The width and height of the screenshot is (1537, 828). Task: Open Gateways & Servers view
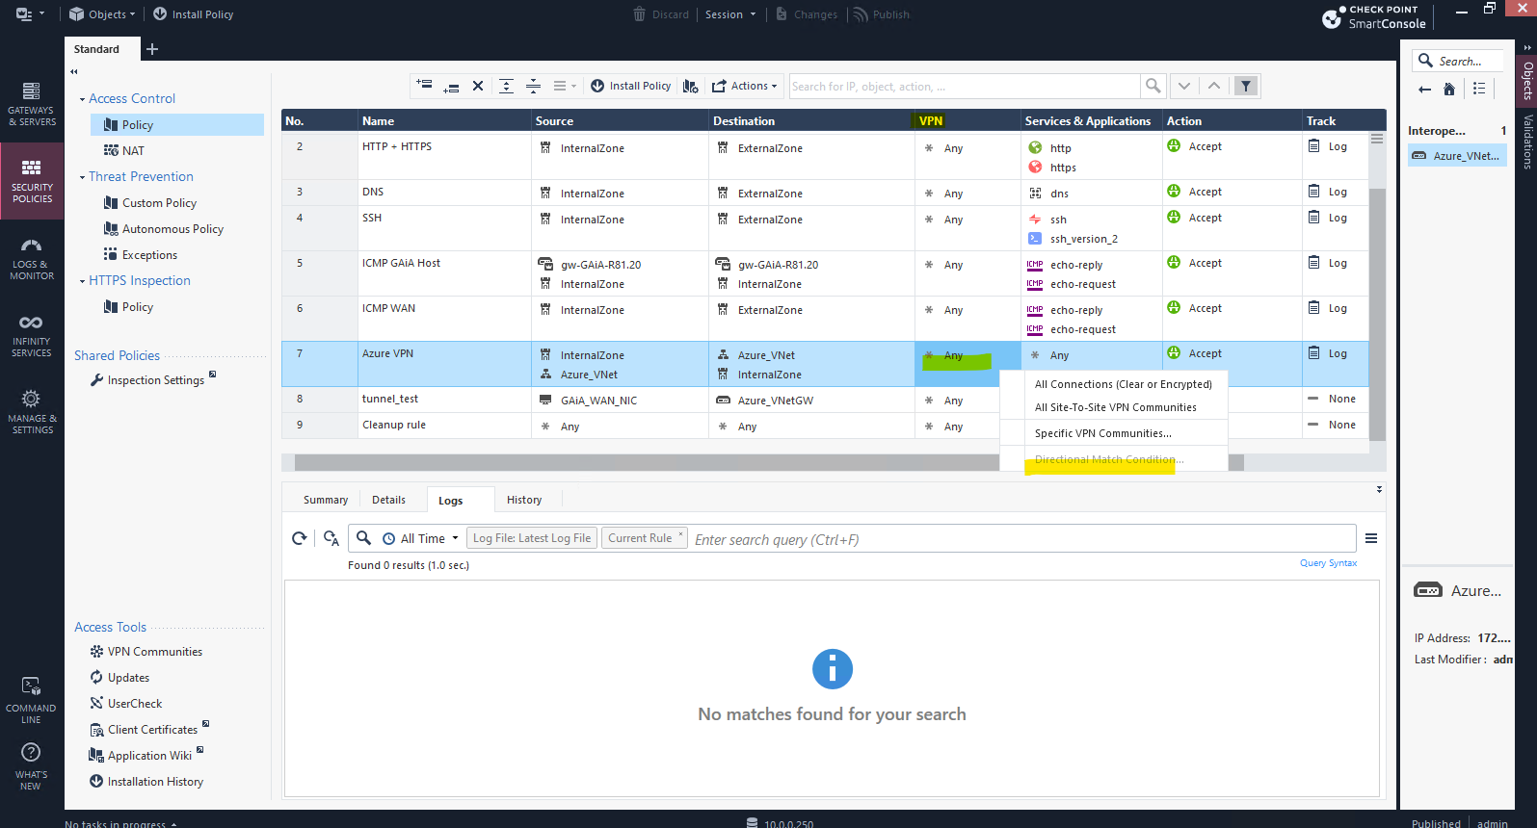(x=32, y=104)
